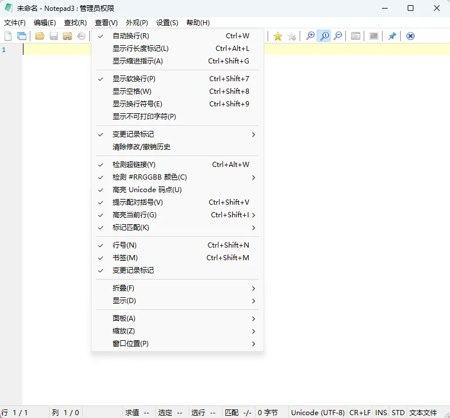Open the 帮助(H) menu
The image size is (450, 418).
pyautogui.click(x=198, y=23)
